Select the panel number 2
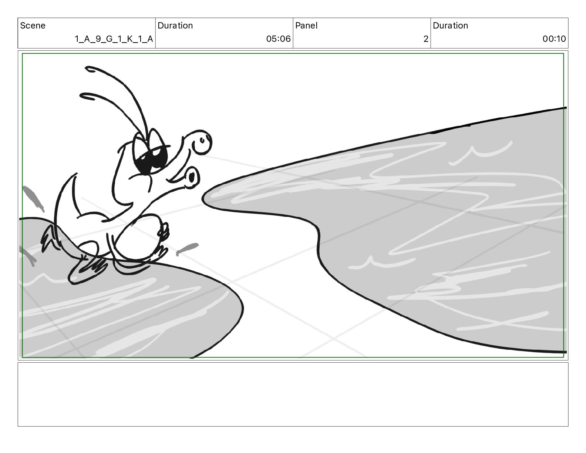This screenshot has height=453, width=586. click(x=426, y=39)
